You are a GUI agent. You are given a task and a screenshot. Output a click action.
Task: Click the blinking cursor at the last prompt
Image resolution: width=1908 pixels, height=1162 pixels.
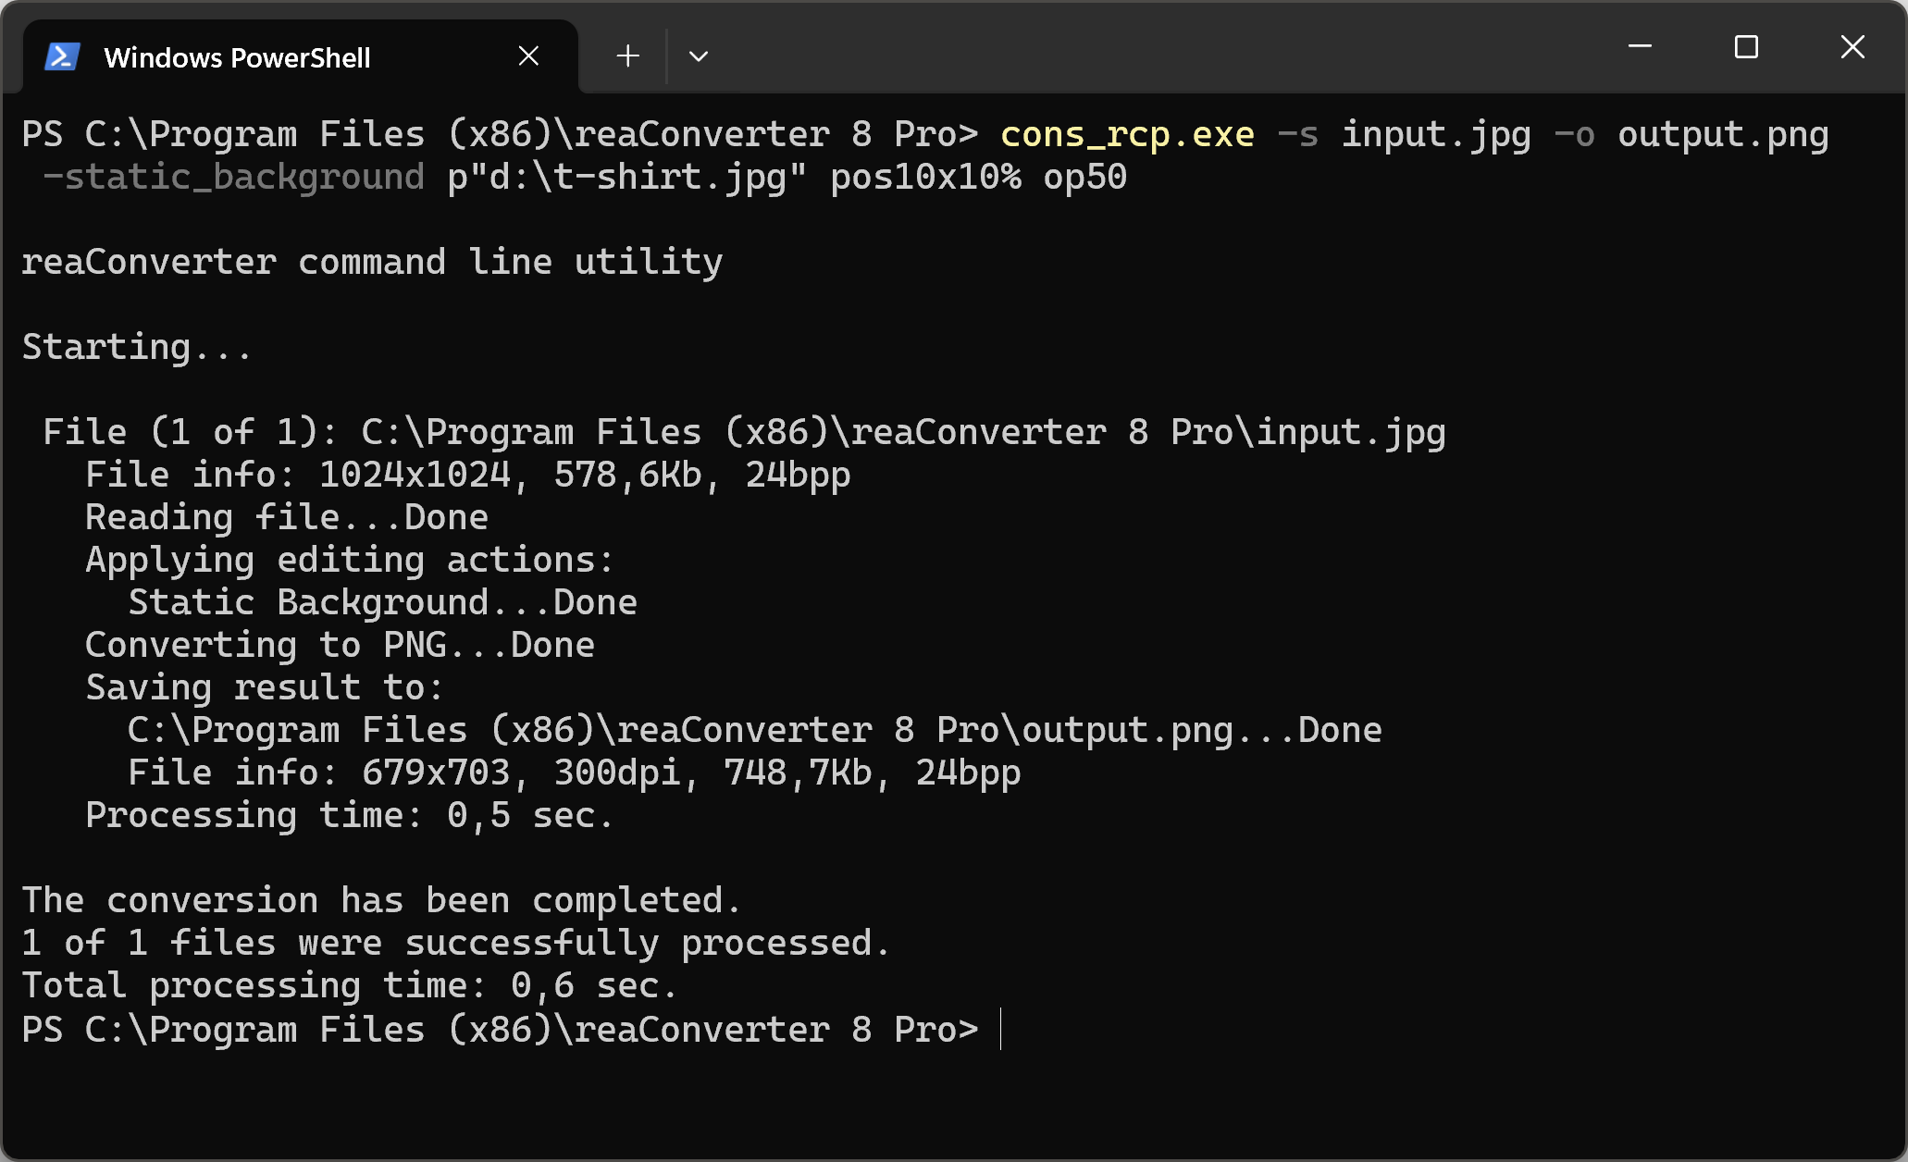point(1001,1030)
